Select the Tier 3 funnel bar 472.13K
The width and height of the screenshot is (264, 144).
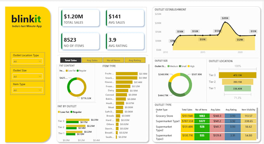pyautogui.click(x=238, y=75)
